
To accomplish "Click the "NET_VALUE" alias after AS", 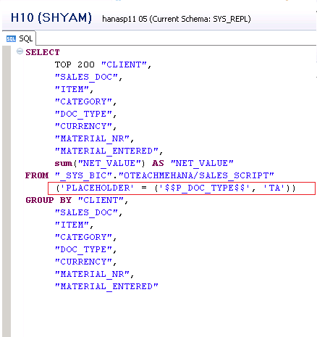I will [x=202, y=163].
